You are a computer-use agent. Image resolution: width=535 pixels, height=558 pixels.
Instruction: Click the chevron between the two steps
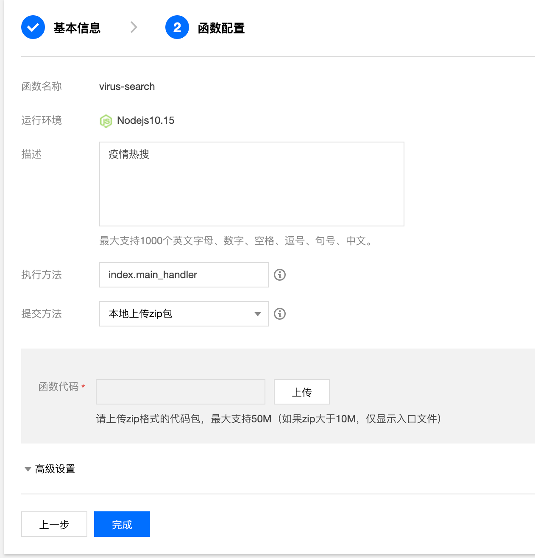point(134,27)
